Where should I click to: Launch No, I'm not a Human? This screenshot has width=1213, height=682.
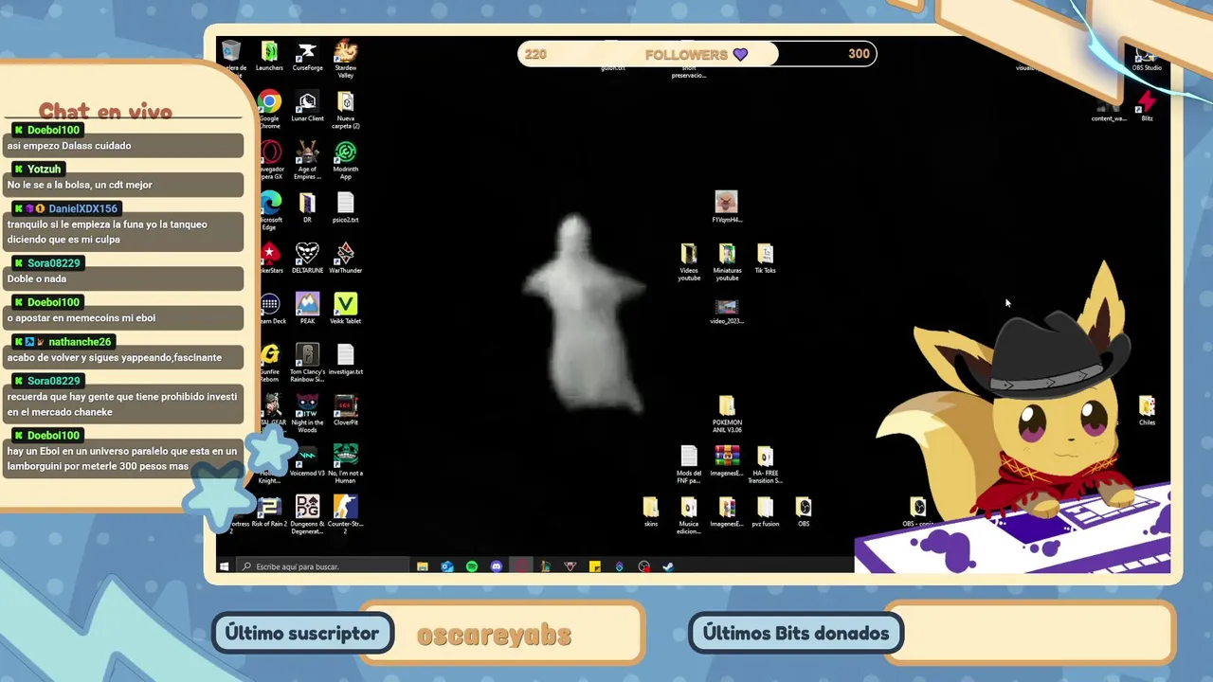(346, 464)
